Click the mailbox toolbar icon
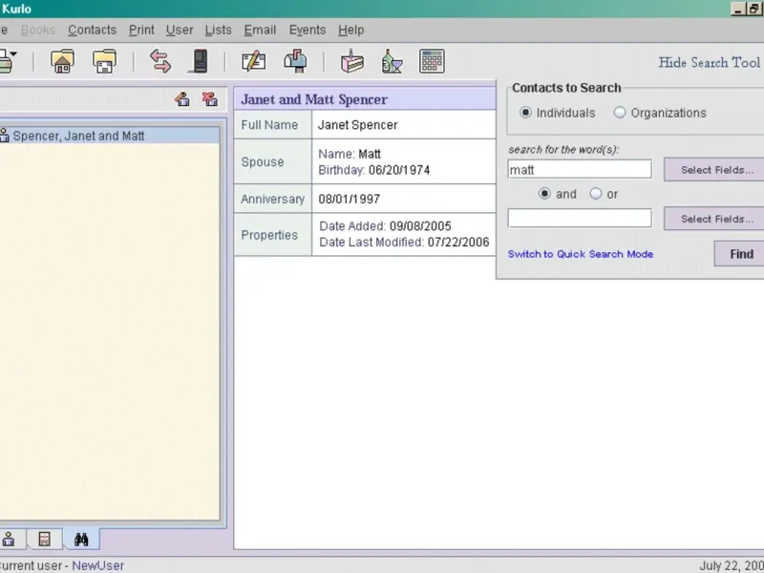Screen dimensions: 764x573 point(295,62)
